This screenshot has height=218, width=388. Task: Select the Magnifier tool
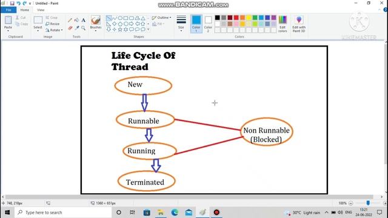(x=84, y=28)
